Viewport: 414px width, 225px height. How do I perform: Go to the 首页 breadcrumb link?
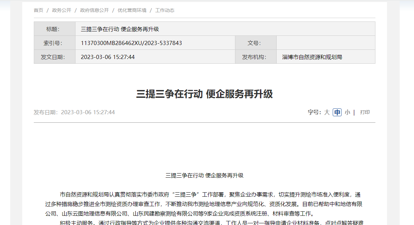[38, 10]
